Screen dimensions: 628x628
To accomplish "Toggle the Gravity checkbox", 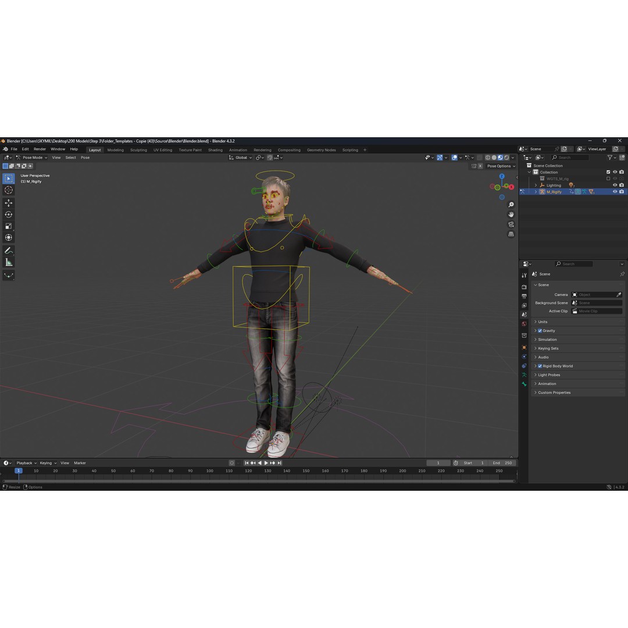I will tap(540, 331).
